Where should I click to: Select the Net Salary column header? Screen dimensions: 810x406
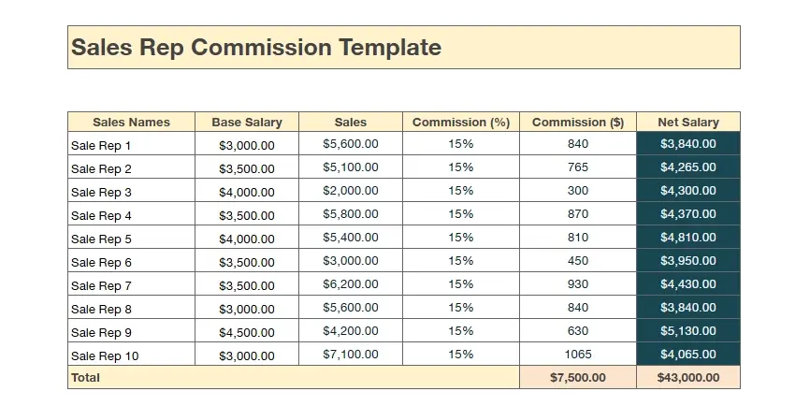click(687, 122)
